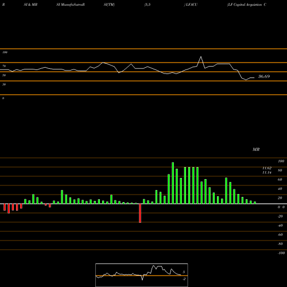Click the RSI axis label 50
The image size is (287, 287).
(4, 75)
